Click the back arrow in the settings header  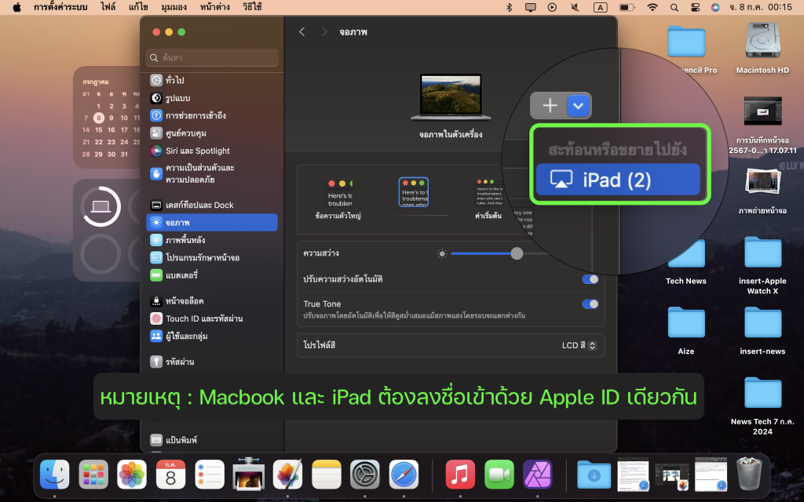(302, 32)
